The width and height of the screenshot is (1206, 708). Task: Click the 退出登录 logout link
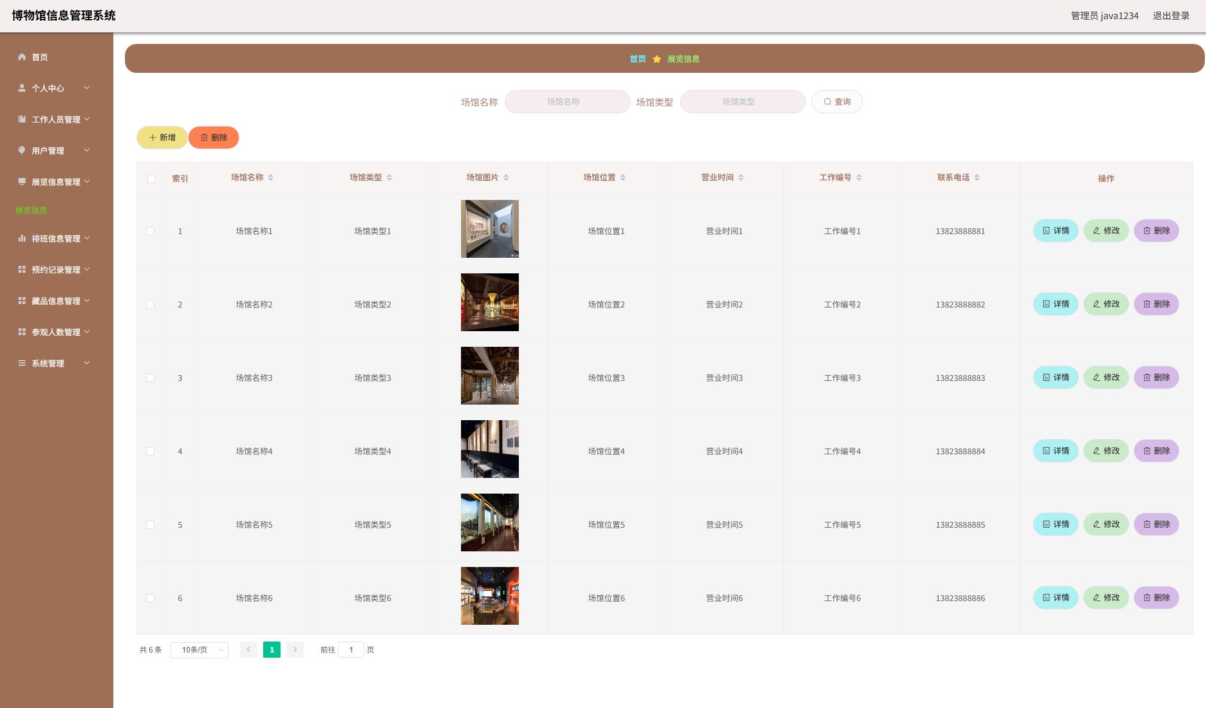coord(1171,16)
